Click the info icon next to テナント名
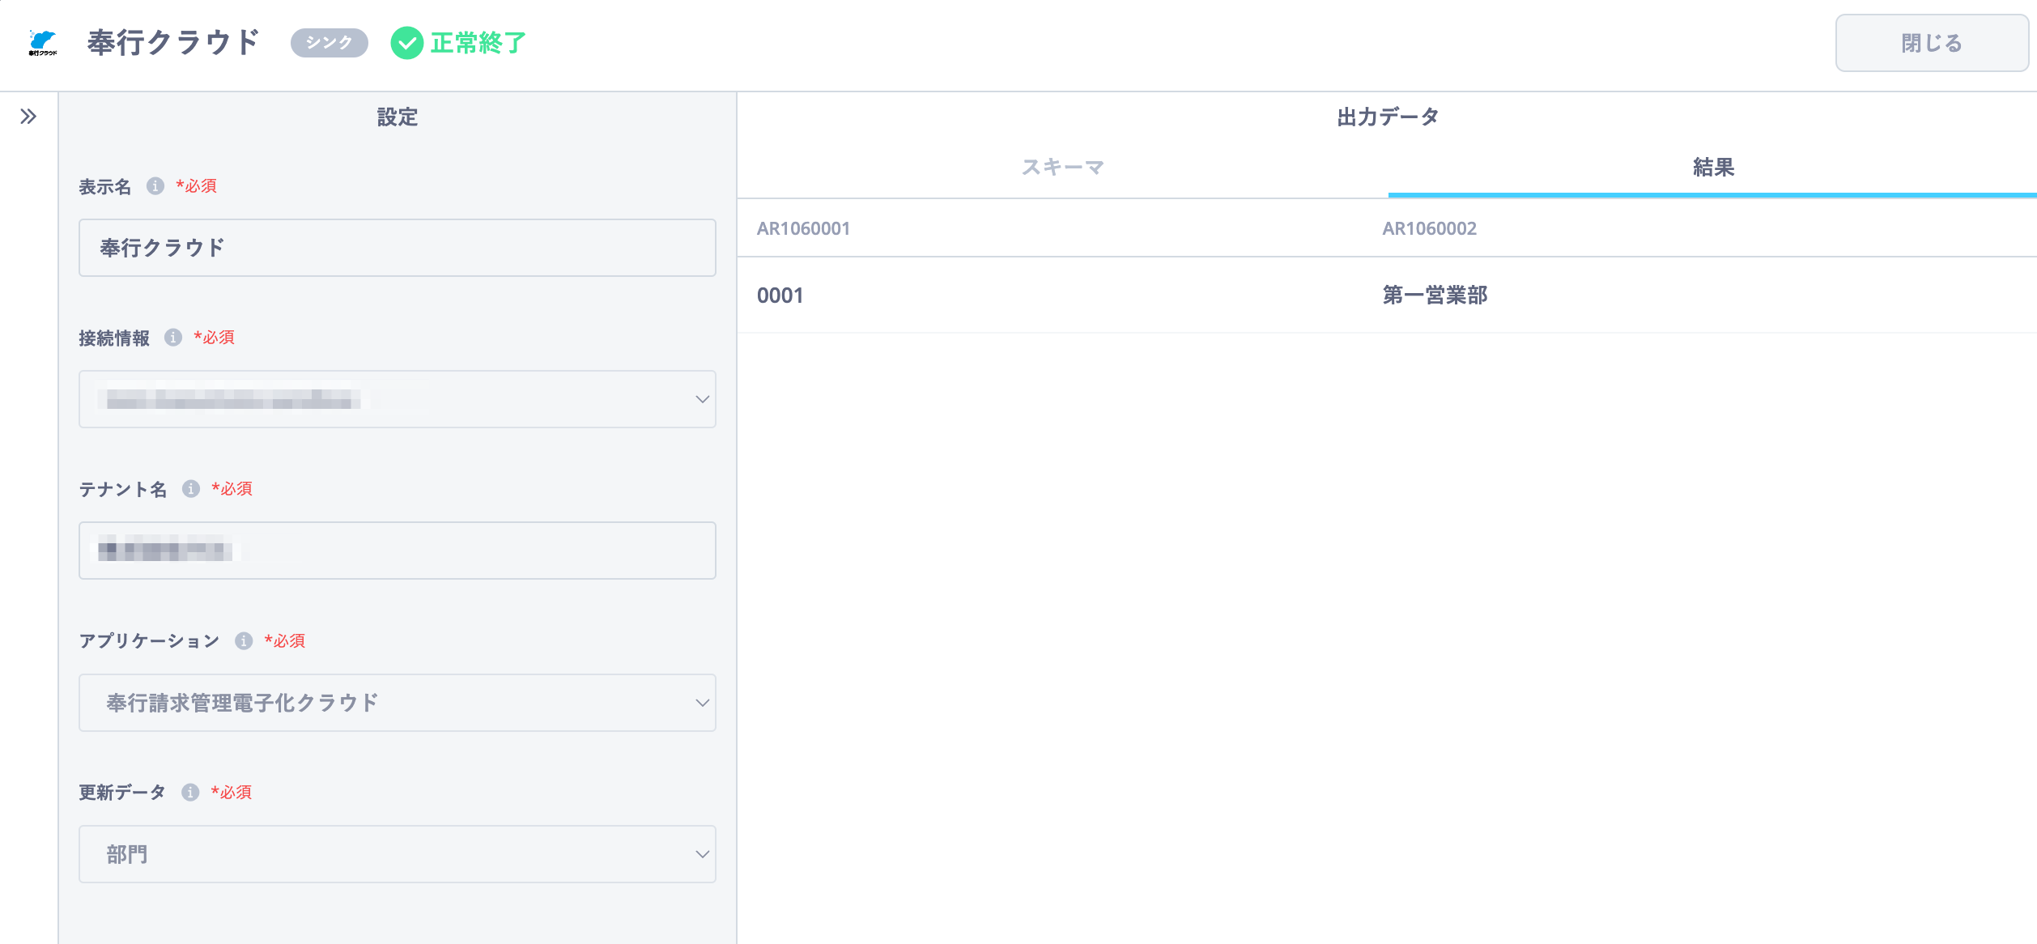The height and width of the screenshot is (944, 2037). pos(191,489)
